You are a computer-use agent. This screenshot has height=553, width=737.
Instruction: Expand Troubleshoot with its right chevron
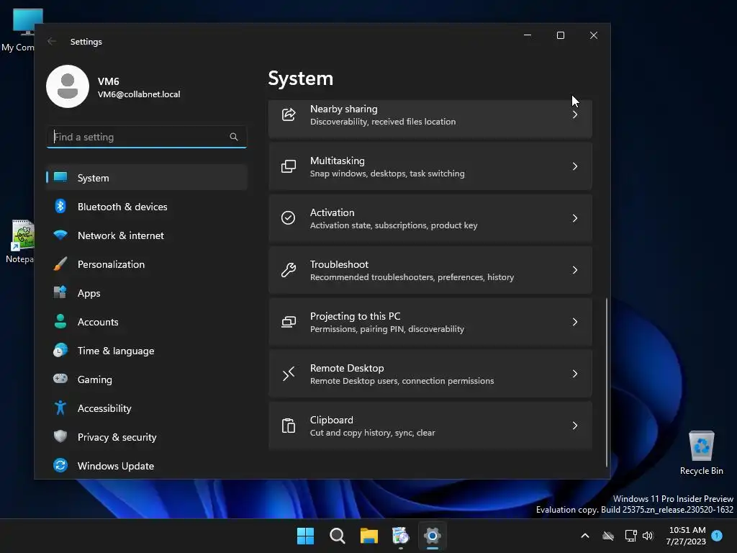pos(575,269)
